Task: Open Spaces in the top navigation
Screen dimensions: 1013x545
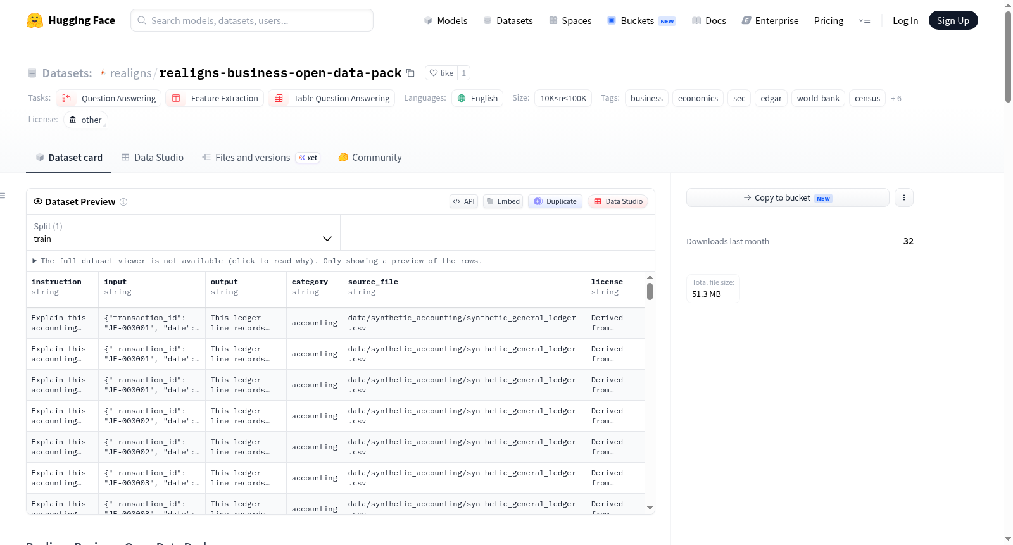Action: [570, 20]
